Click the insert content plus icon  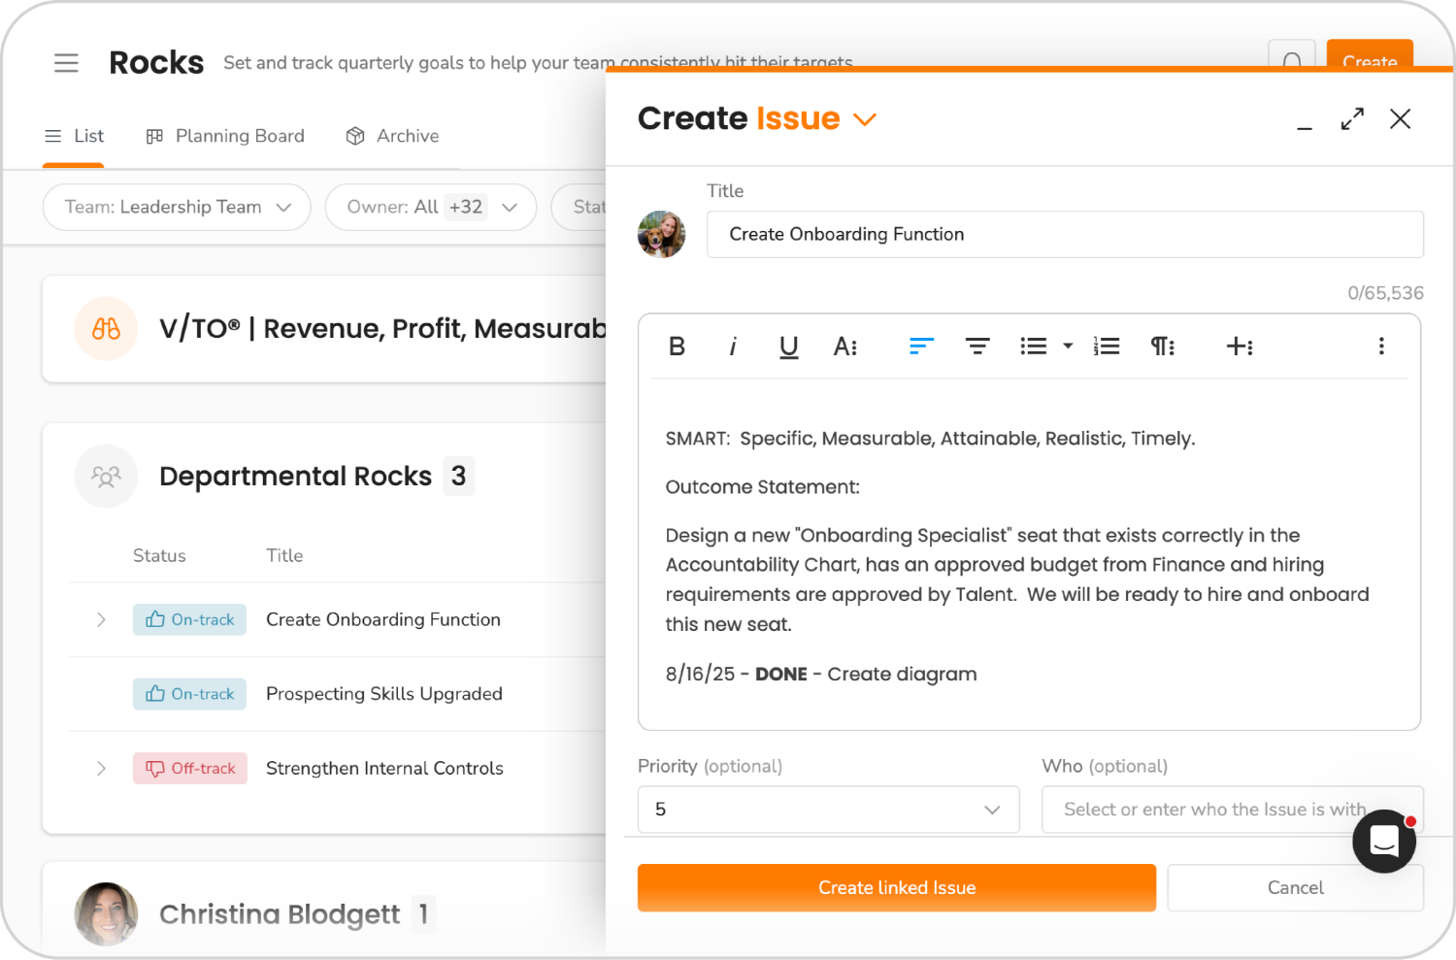coord(1241,347)
